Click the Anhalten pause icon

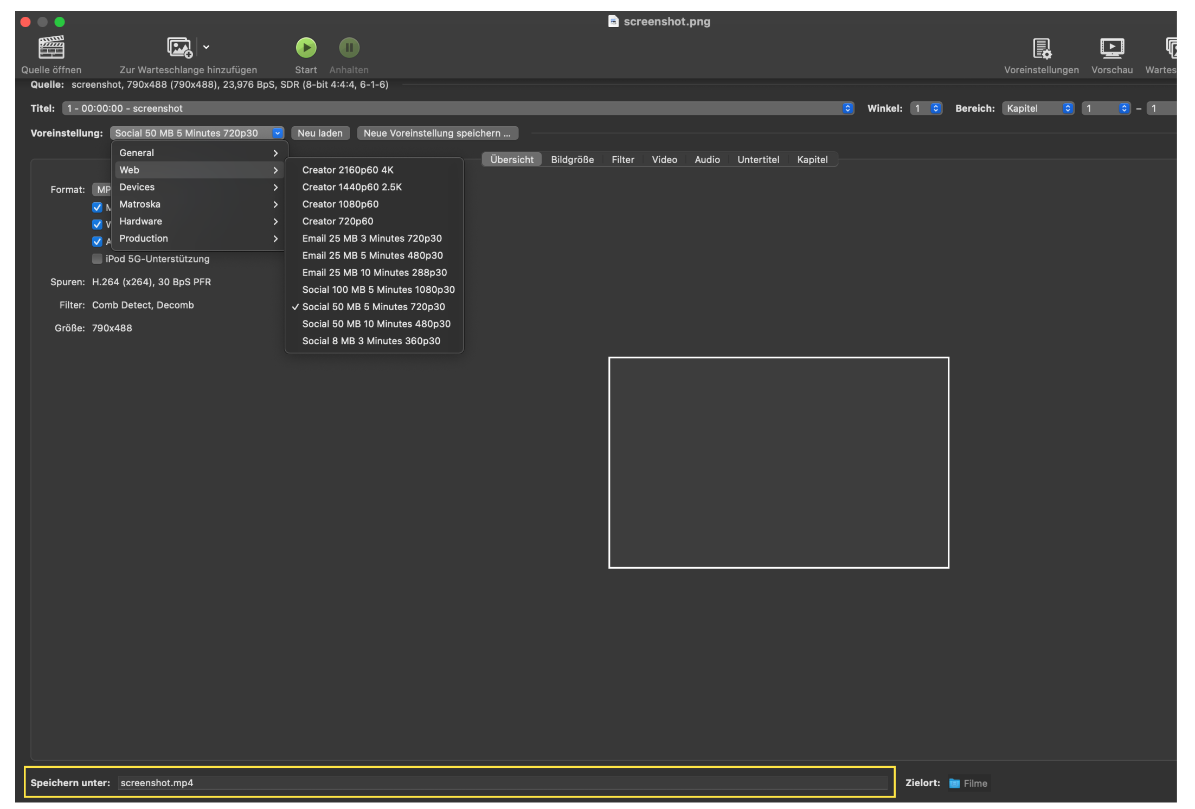point(349,48)
